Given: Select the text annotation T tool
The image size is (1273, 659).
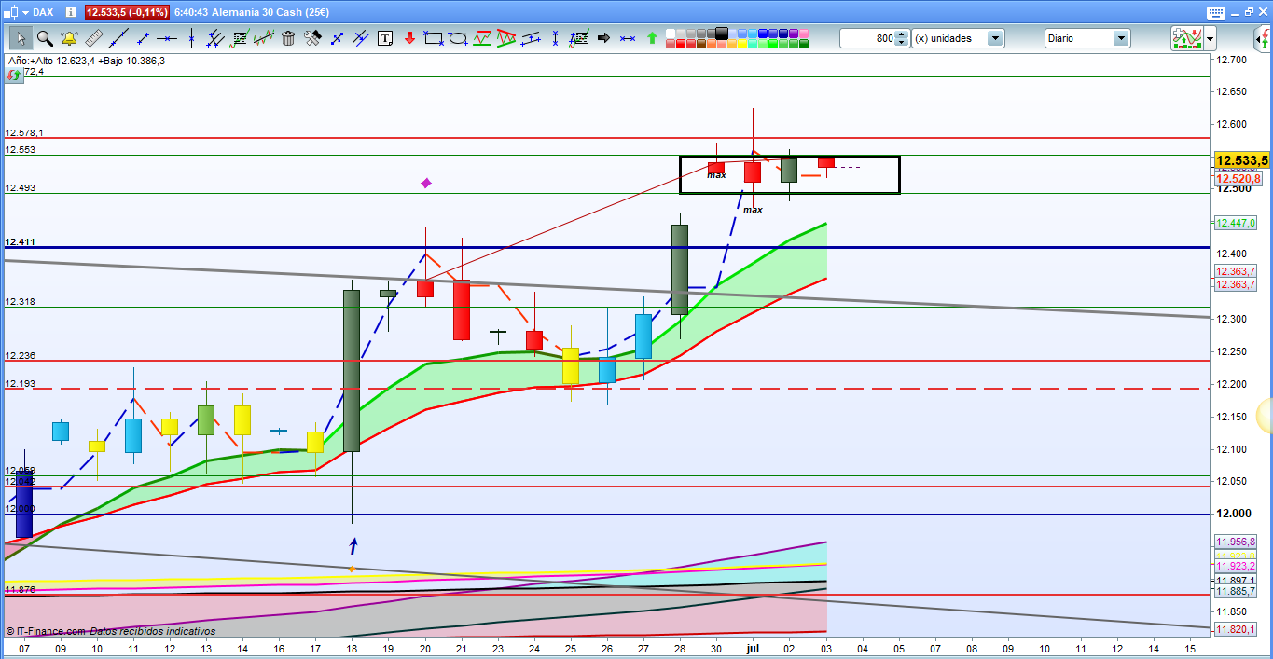Looking at the screenshot, I should click(x=384, y=38).
